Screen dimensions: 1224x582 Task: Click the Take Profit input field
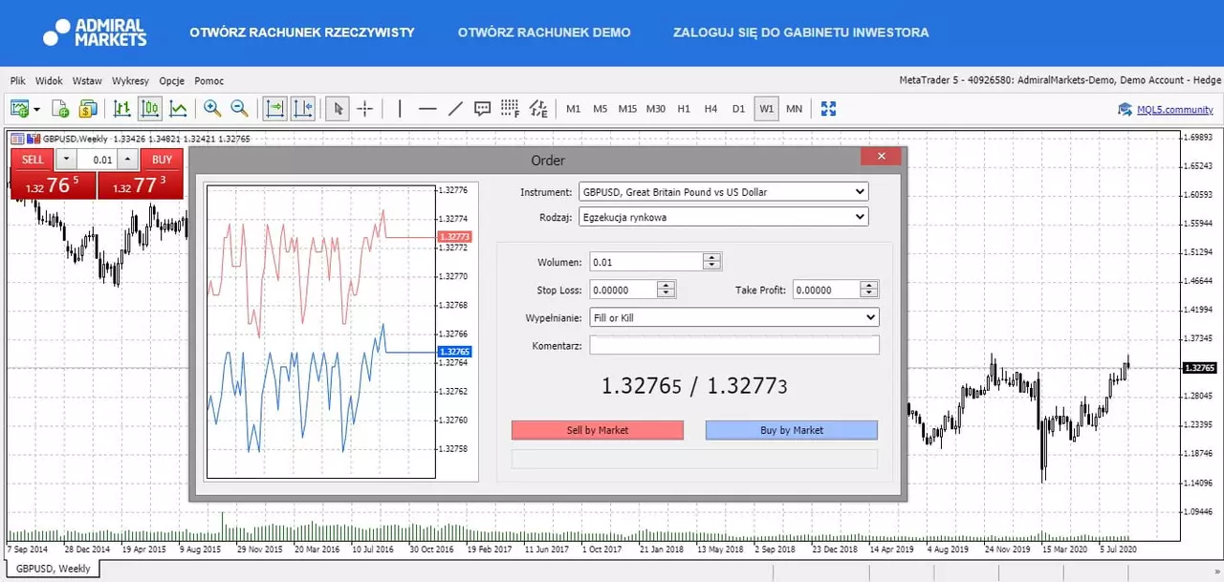click(x=826, y=290)
